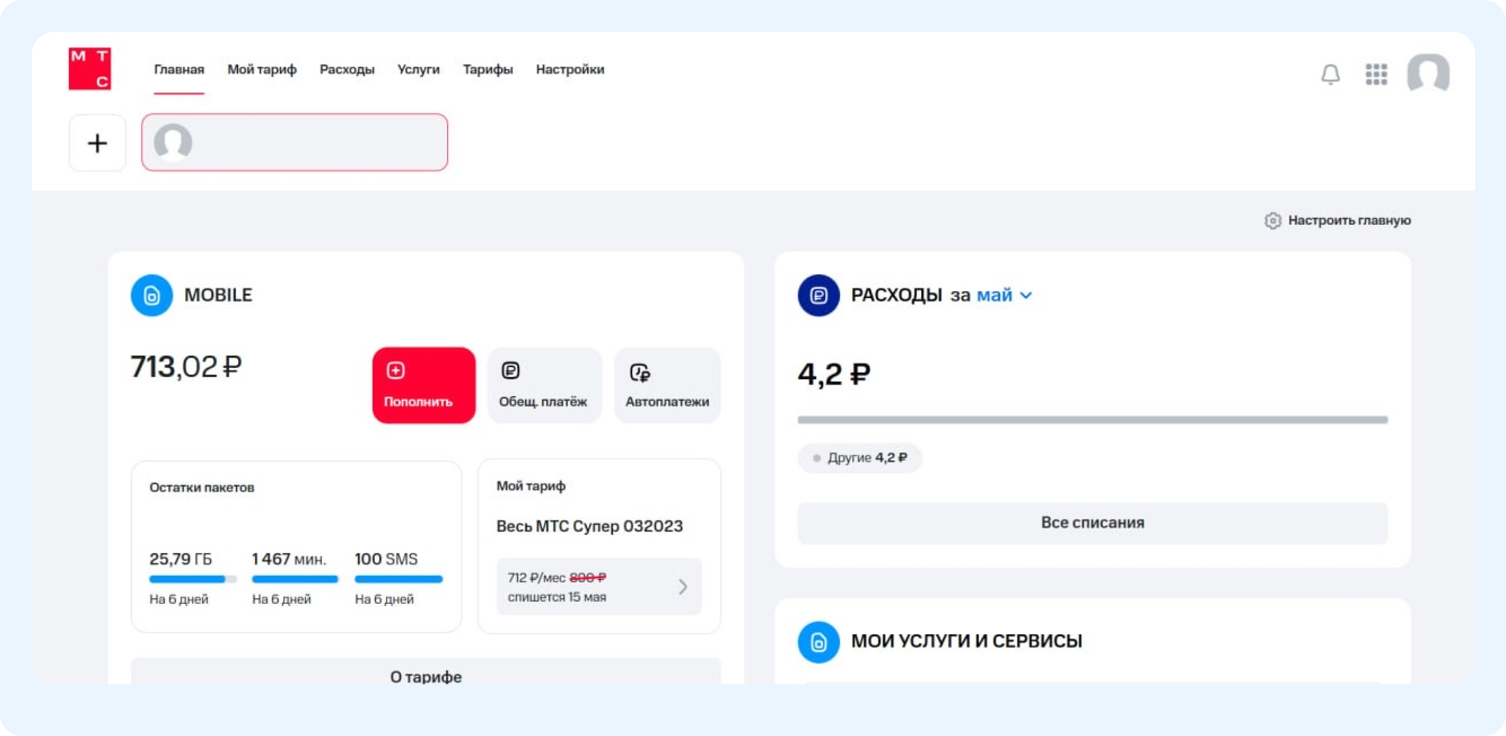Select the highlighted phone number card
The image size is (1506, 736).
coord(295,143)
